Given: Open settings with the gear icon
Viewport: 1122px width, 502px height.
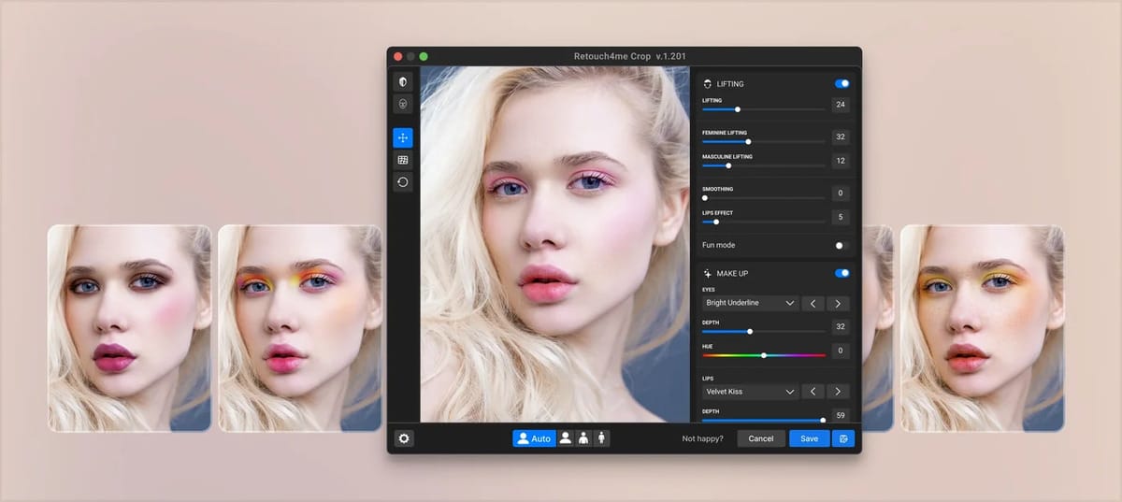Looking at the screenshot, I should [x=404, y=438].
